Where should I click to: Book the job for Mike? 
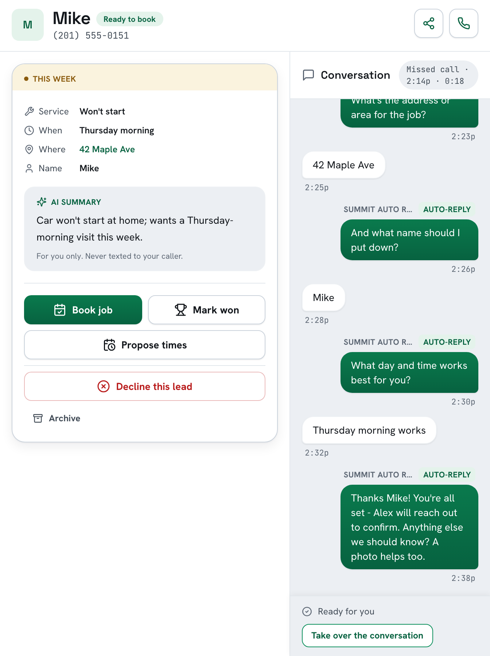pos(83,310)
